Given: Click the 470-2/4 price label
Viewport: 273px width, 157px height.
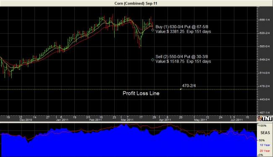Looking at the screenshot, I should (189, 86).
